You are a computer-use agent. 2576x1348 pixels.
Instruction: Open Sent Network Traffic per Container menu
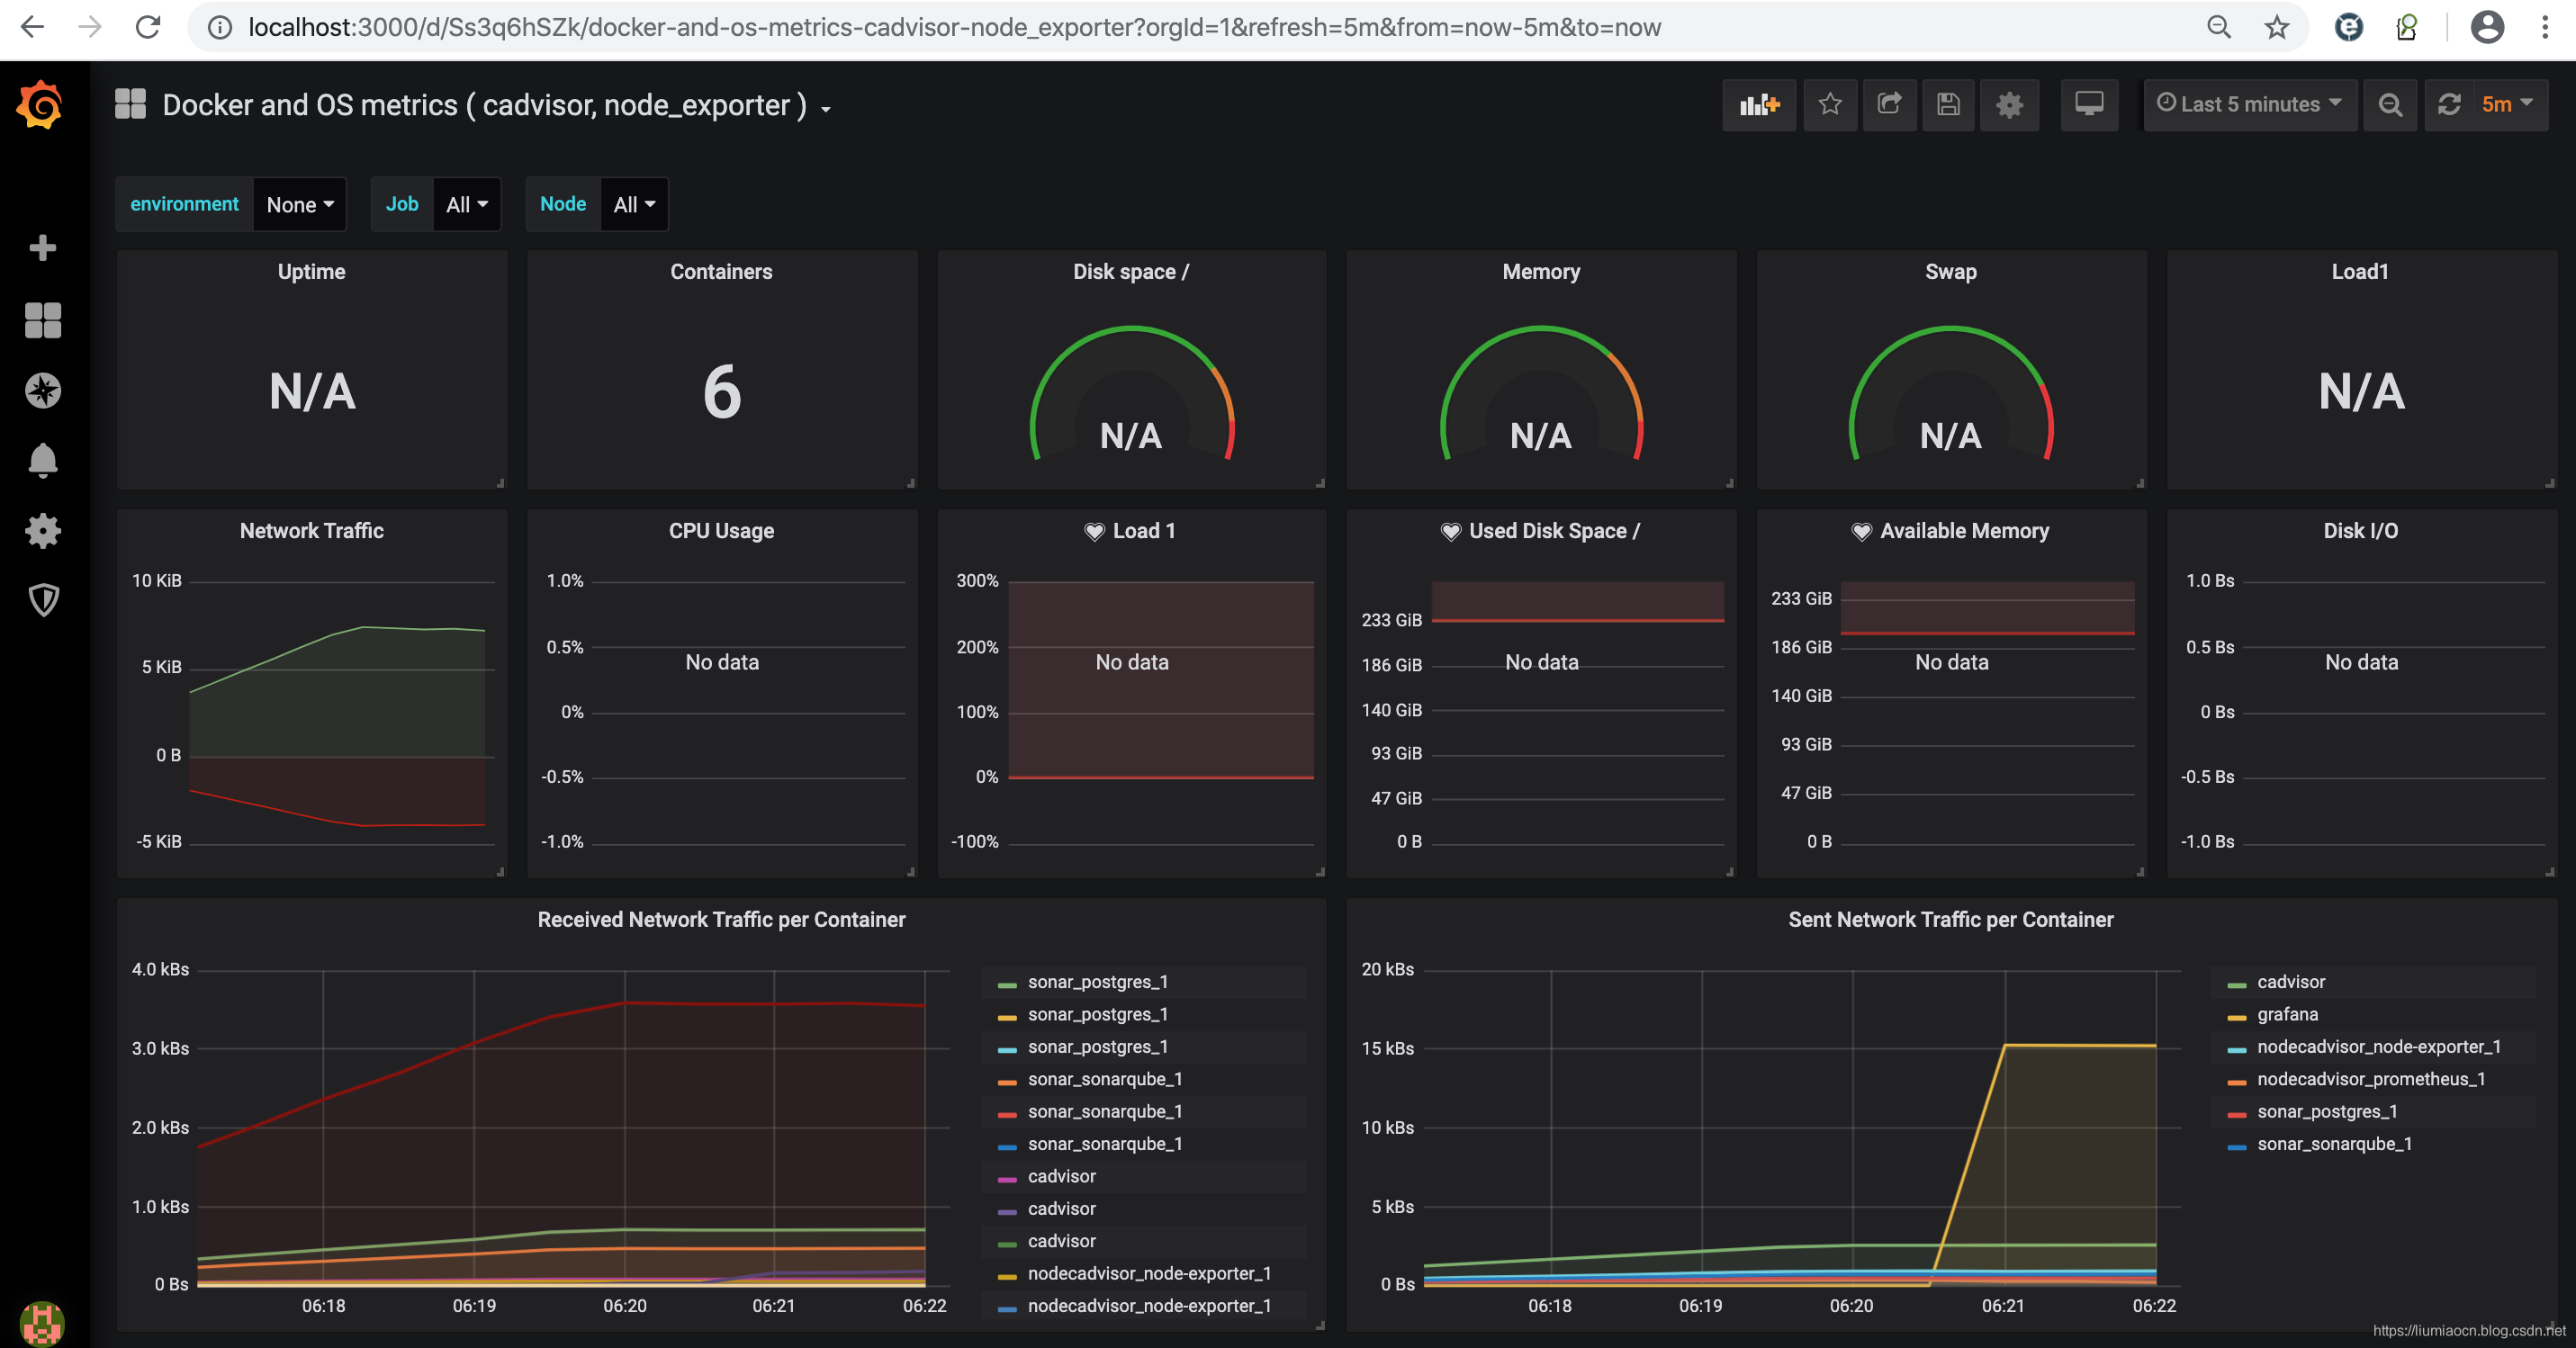(x=1950, y=920)
